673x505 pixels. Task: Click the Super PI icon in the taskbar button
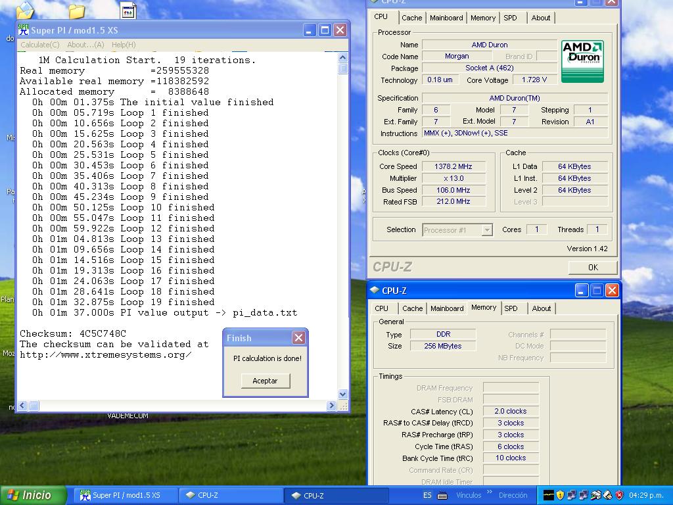[85, 495]
